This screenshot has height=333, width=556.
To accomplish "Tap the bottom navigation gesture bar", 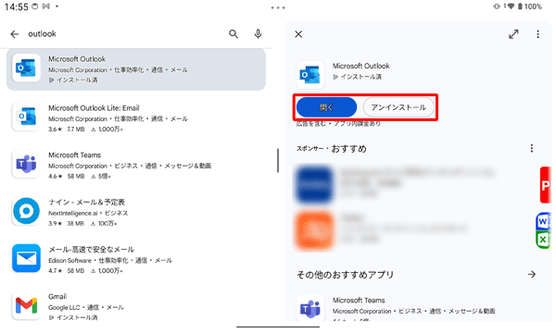I will coord(278,327).
